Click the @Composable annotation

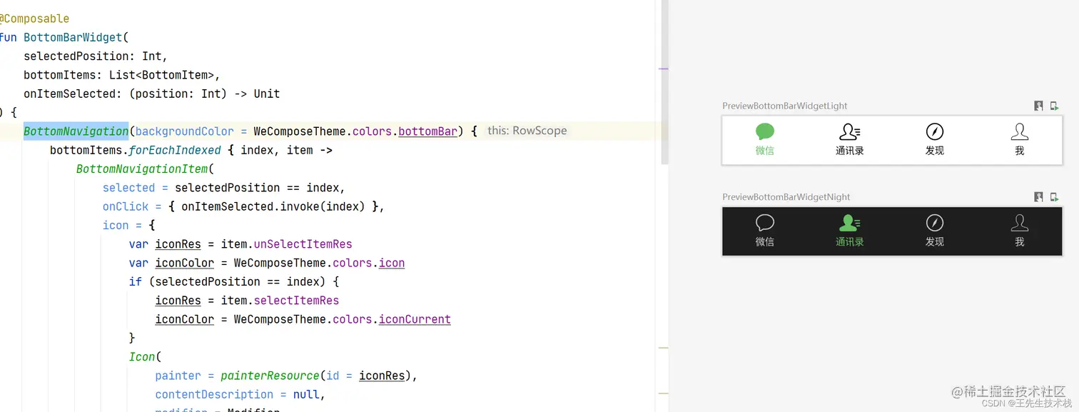[x=34, y=19]
